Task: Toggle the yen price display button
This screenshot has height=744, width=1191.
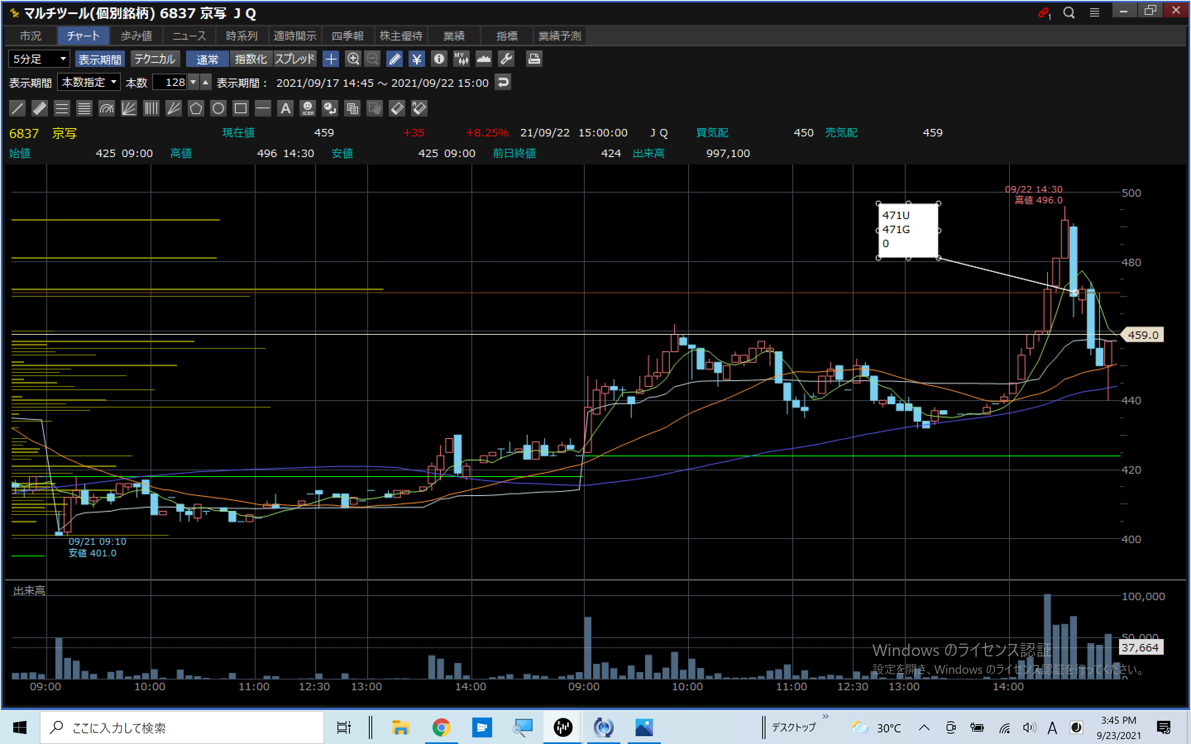Action: 416,59
